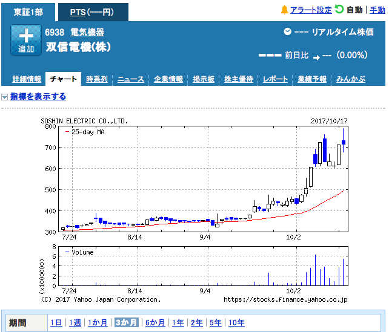
Task: Open the 時系列 tab
Action: (x=97, y=79)
